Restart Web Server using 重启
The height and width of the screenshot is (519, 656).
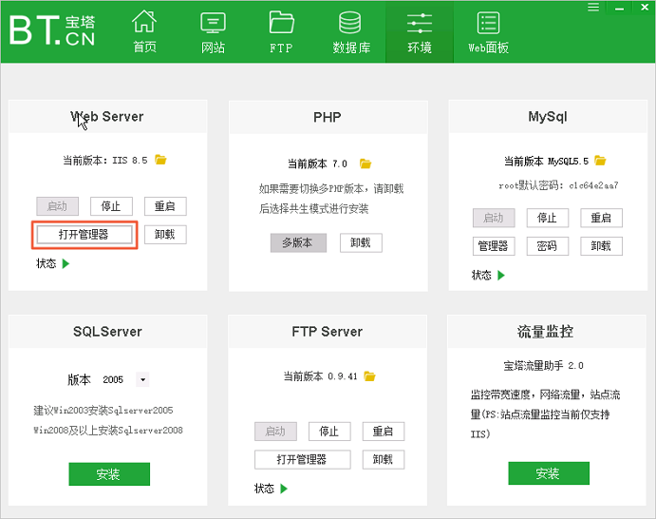pos(165,206)
